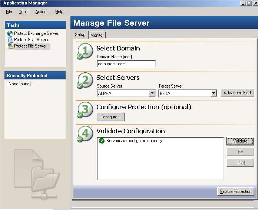The image size is (258, 210).
Task: Click the Protect File Server folder icon
Action: (10, 46)
